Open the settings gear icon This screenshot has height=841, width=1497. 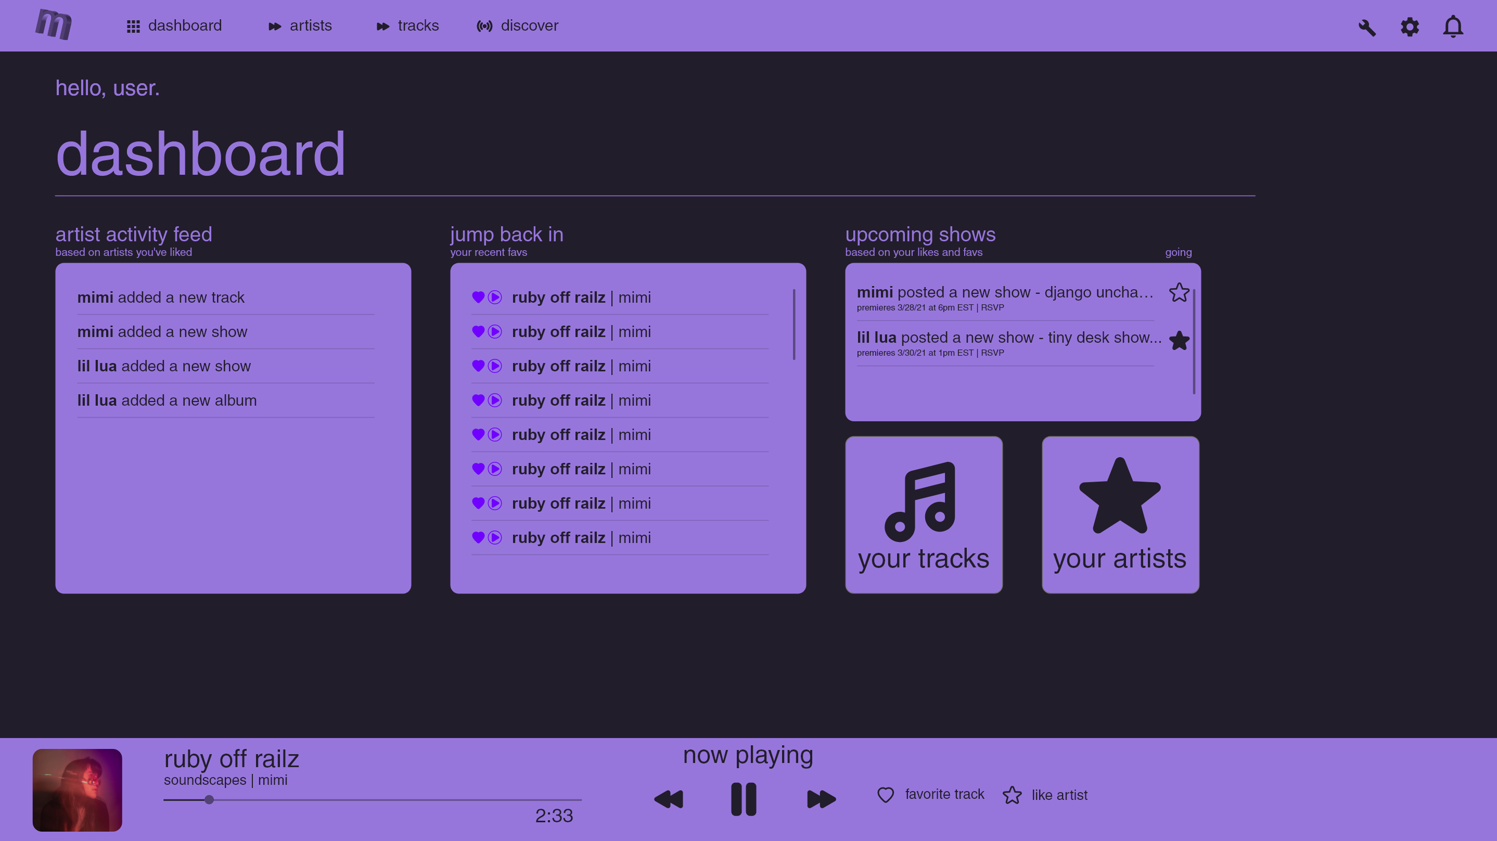(1409, 27)
